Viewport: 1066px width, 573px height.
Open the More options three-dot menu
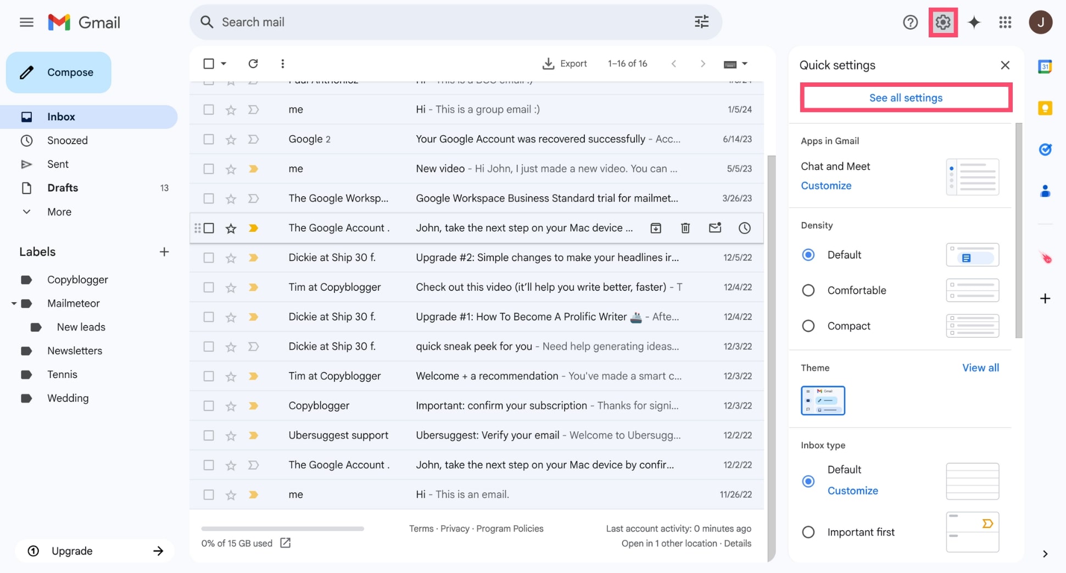[282, 64]
